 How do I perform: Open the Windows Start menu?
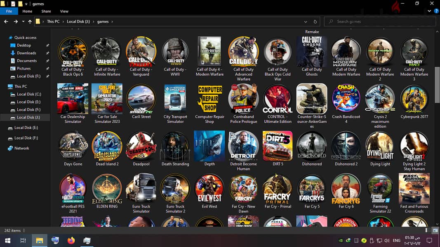pyautogui.click(x=7, y=240)
